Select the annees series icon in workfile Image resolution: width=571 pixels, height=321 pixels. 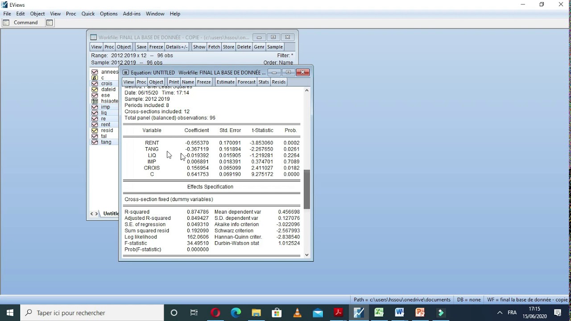click(95, 72)
